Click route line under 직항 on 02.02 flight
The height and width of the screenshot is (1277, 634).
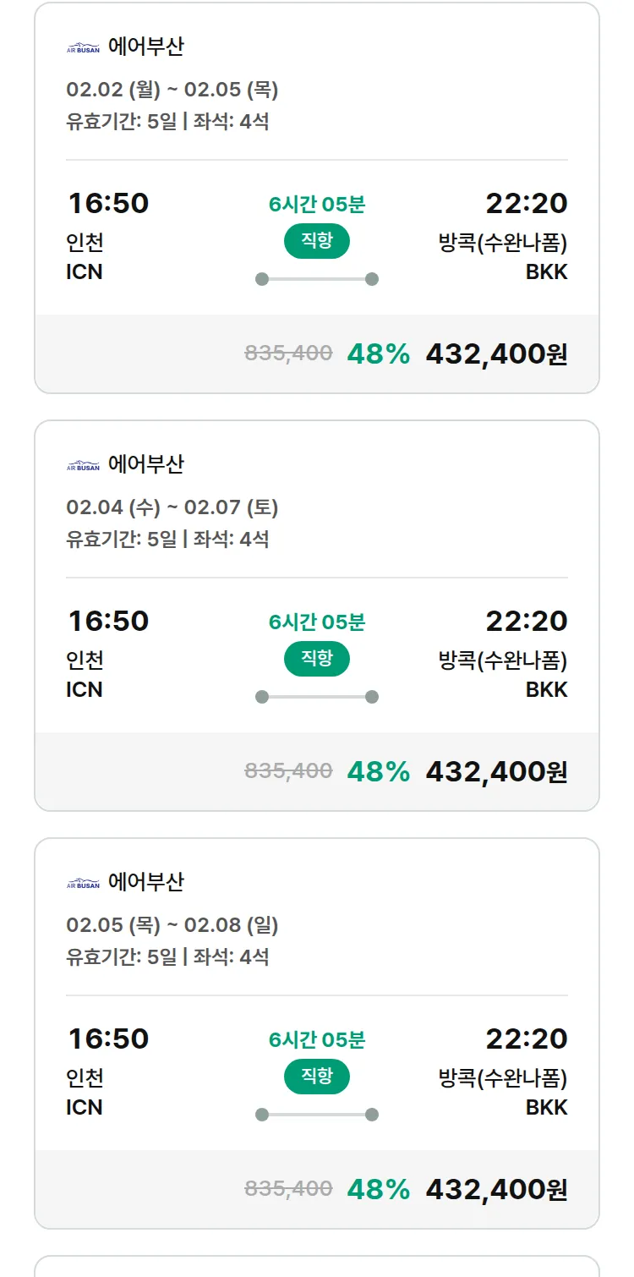pyautogui.click(x=317, y=279)
